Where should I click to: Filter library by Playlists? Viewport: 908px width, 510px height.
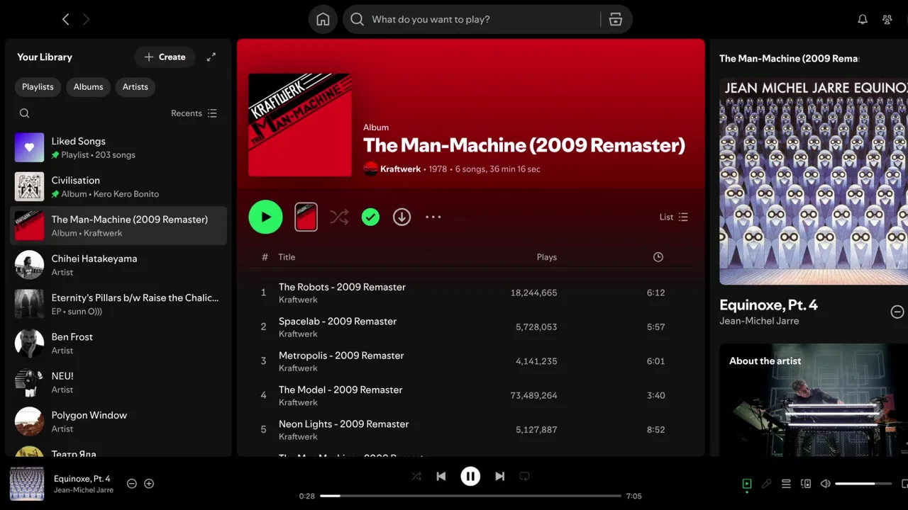pos(38,87)
